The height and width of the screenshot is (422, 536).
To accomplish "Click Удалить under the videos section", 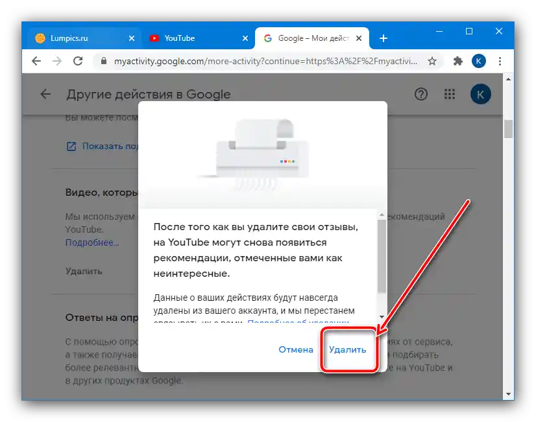I will tap(84, 272).
